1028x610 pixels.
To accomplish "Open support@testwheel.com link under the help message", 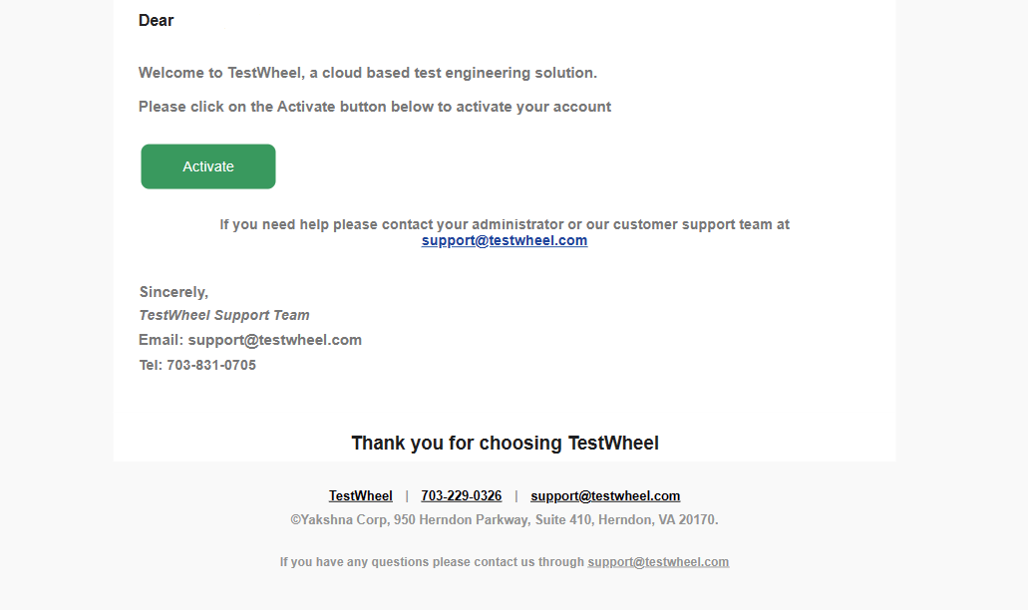I will coord(504,240).
